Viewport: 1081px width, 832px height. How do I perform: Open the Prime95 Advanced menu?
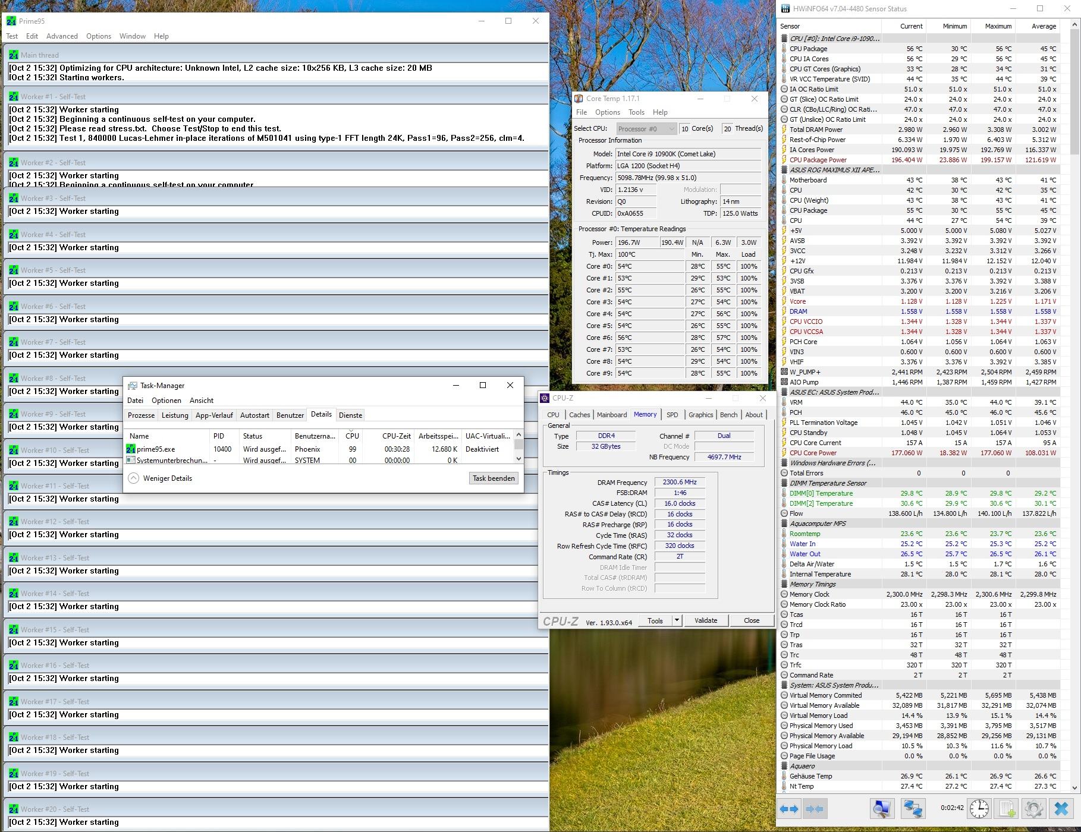[62, 36]
